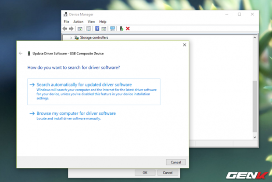Scan for hardware changes using monitor icon
Image resolution: width=272 pixels, height=182 pixels.
tap(112, 29)
